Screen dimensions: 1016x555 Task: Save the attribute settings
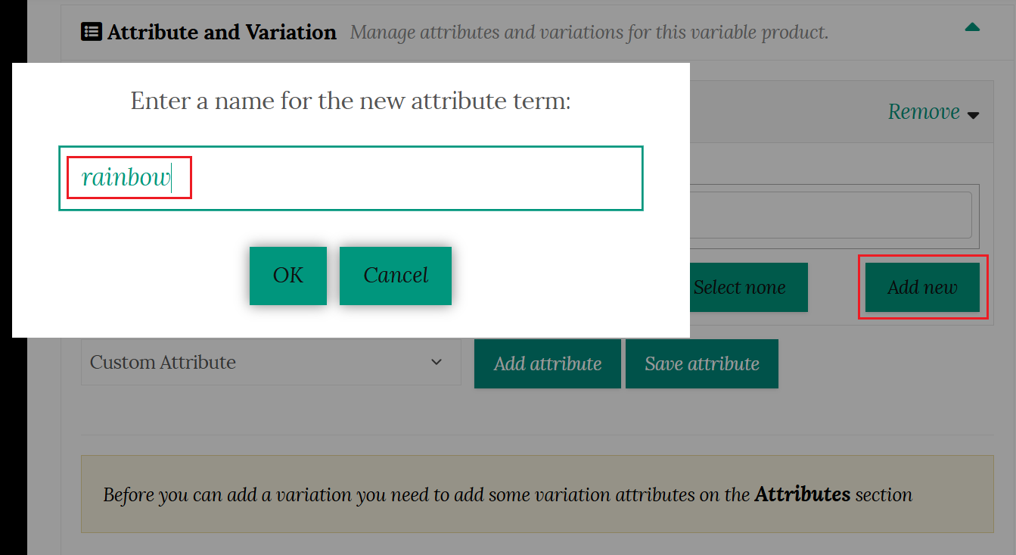[x=702, y=363]
